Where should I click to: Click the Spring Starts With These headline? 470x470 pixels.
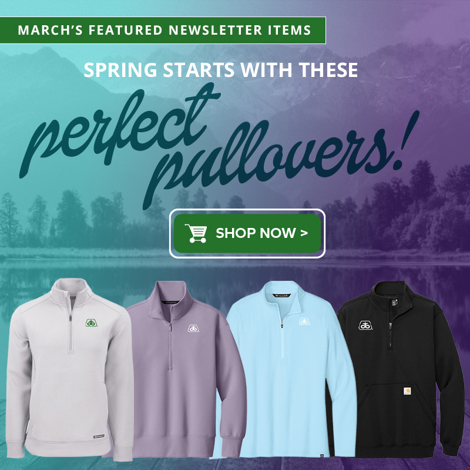point(221,70)
